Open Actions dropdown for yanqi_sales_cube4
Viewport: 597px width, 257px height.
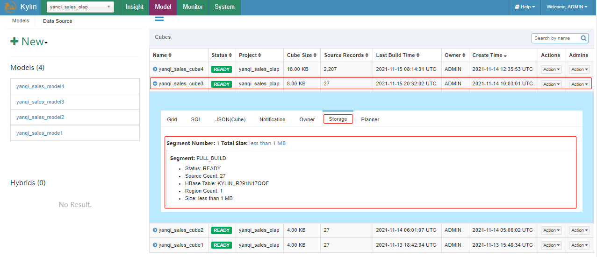(551, 69)
